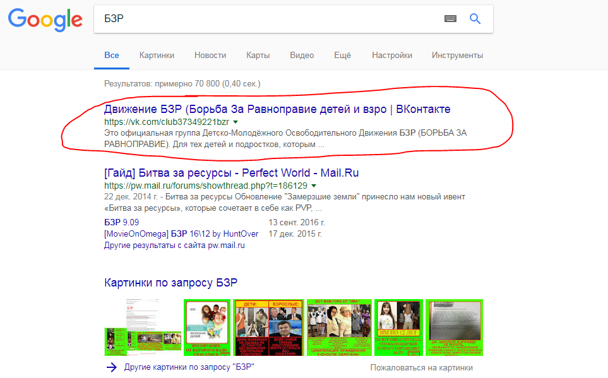The width and height of the screenshot is (608, 378).
Task: Open Настройки menu
Action: point(392,56)
